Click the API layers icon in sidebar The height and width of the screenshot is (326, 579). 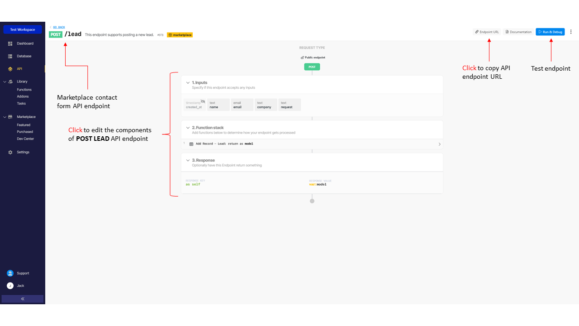coord(10,69)
